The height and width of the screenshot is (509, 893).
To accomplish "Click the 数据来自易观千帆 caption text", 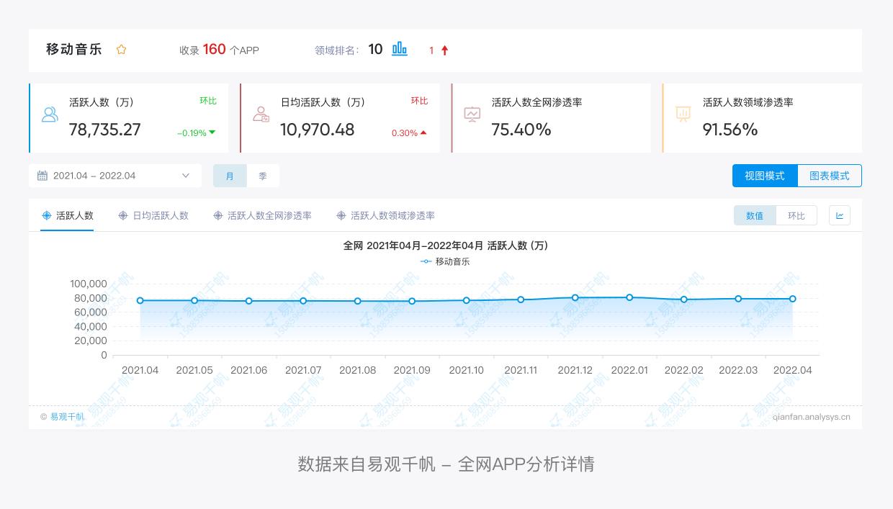I will (x=446, y=464).
